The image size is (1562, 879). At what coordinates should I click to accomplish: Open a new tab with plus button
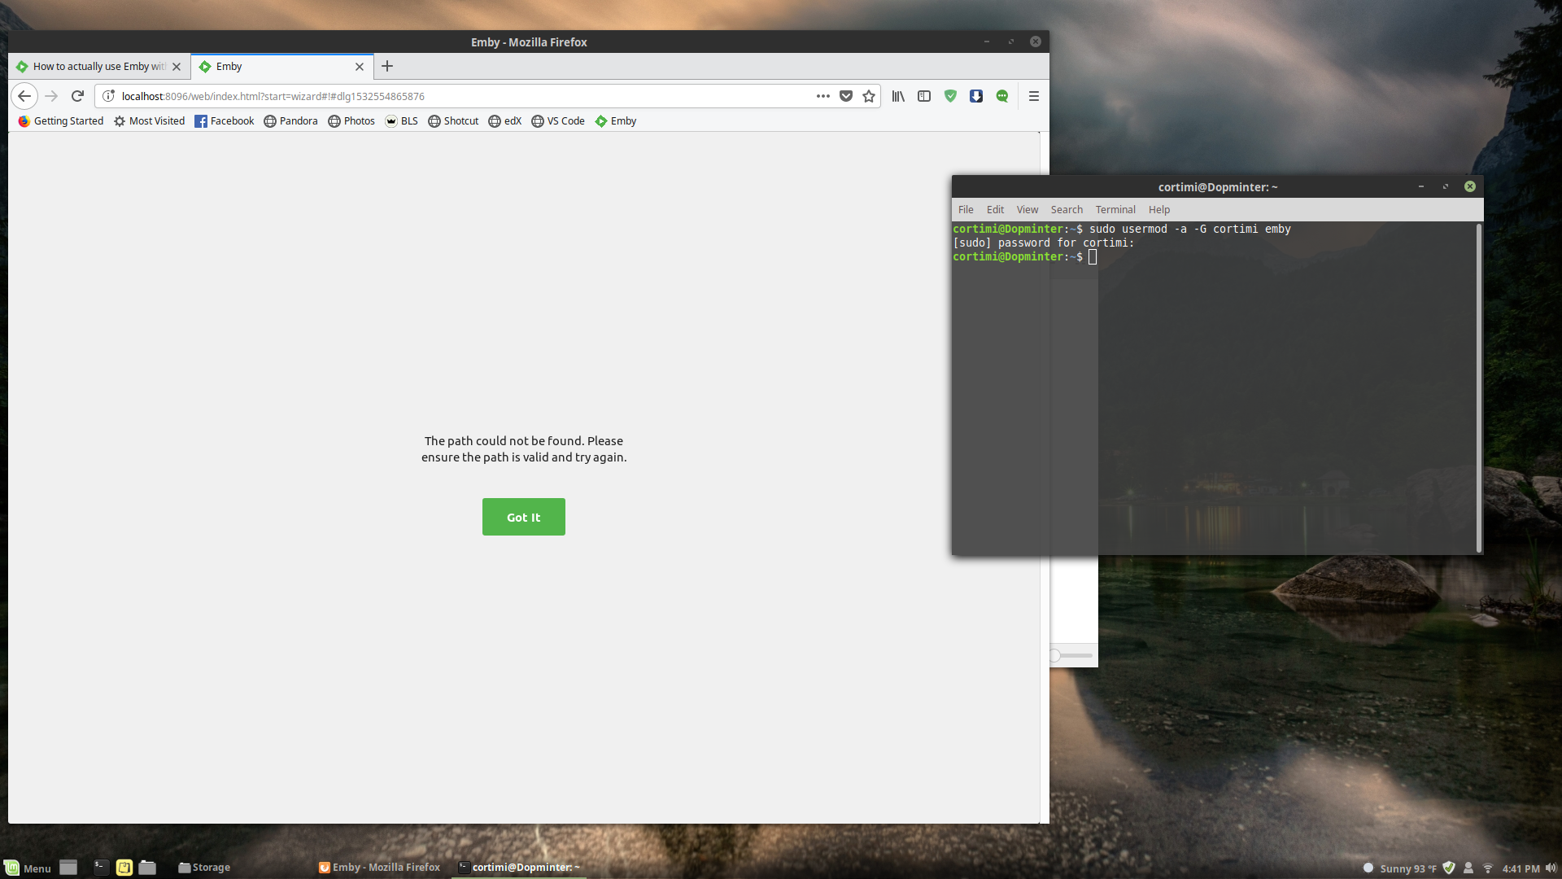[x=387, y=66]
